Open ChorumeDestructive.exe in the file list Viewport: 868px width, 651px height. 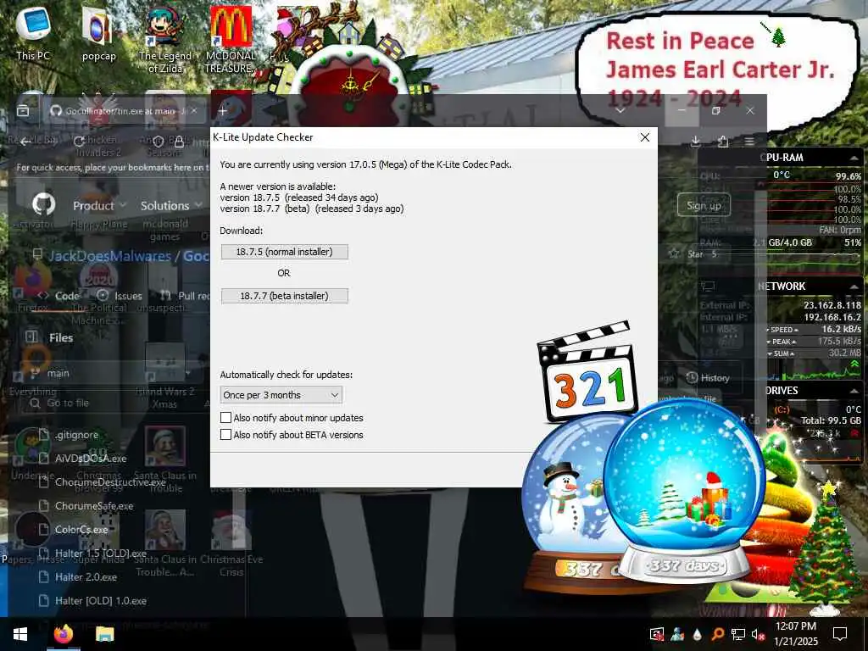110,482
